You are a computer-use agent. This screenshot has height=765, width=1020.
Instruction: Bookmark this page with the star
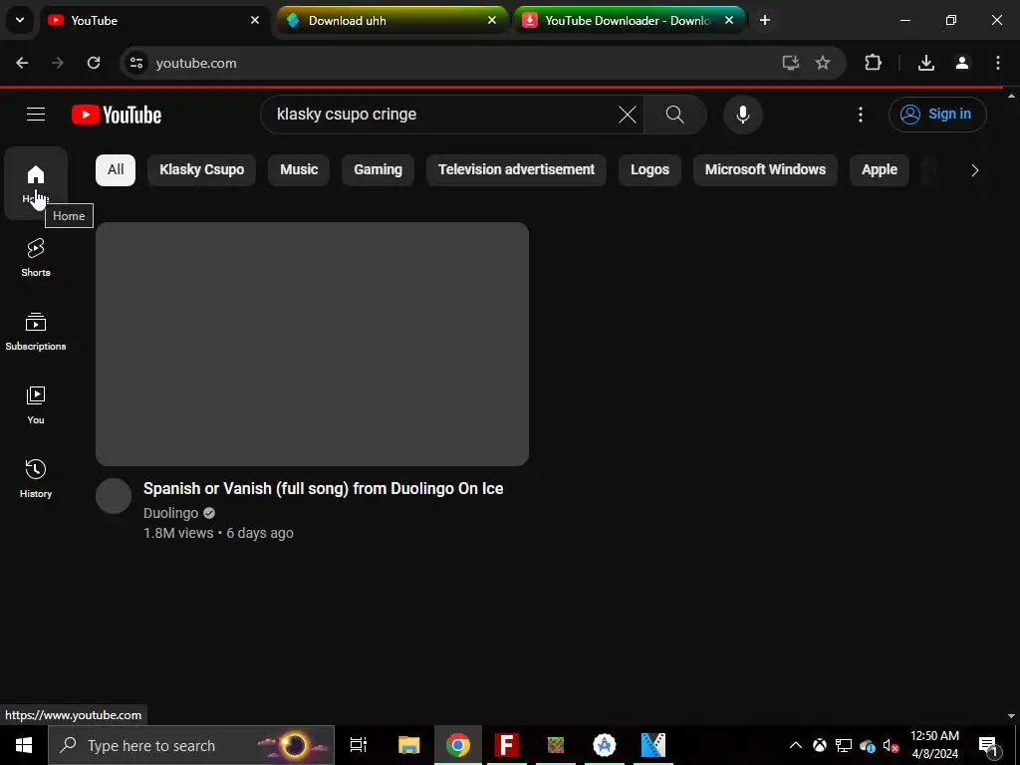click(x=823, y=63)
